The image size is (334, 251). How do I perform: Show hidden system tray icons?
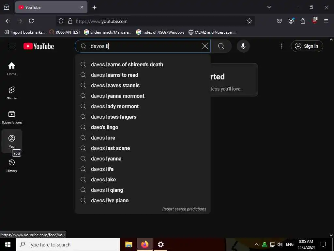(x=257, y=244)
